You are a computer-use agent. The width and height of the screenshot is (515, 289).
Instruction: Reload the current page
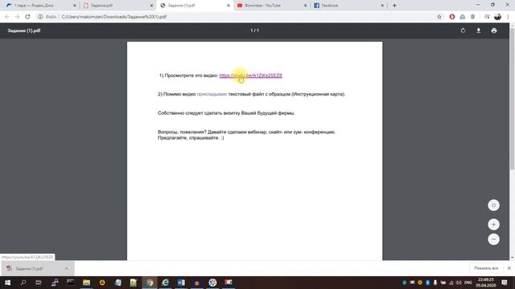tap(27, 17)
